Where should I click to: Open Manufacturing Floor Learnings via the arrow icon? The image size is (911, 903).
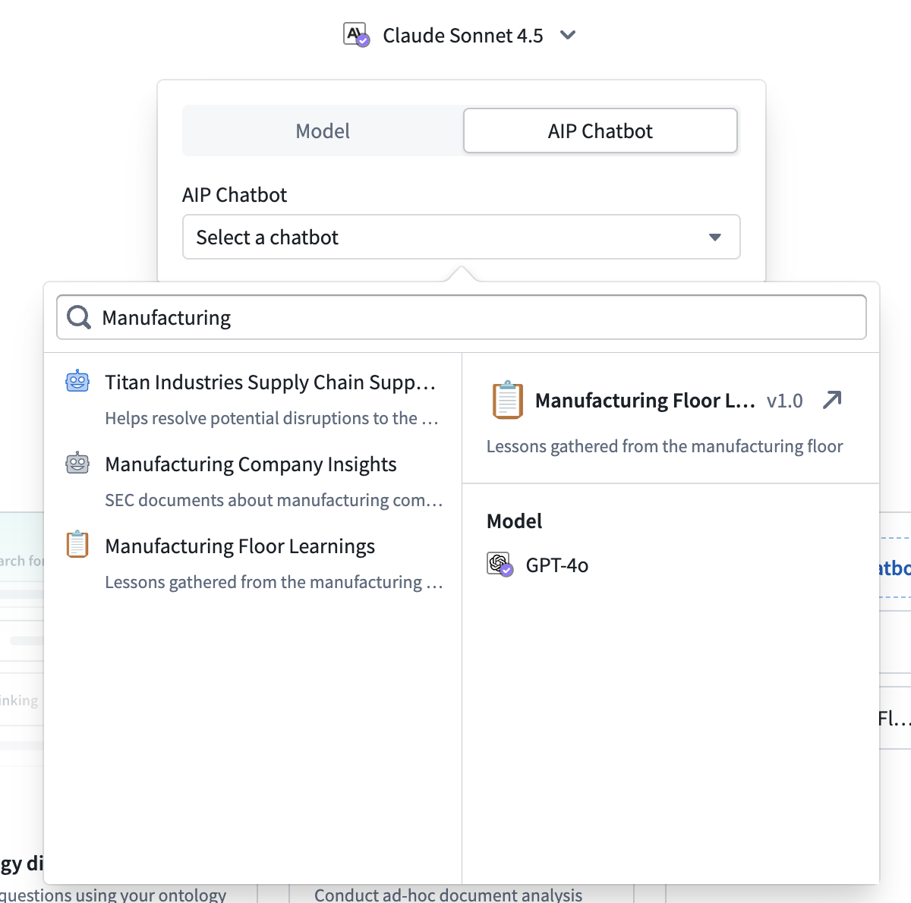pyautogui.click(x=832, y=400)
